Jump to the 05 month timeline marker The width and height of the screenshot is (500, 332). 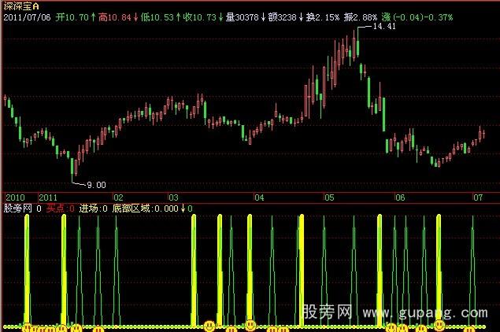(x=330, y=197)
